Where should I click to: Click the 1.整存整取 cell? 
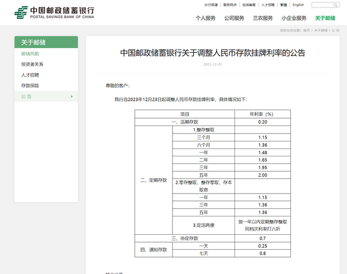[204, 130]
